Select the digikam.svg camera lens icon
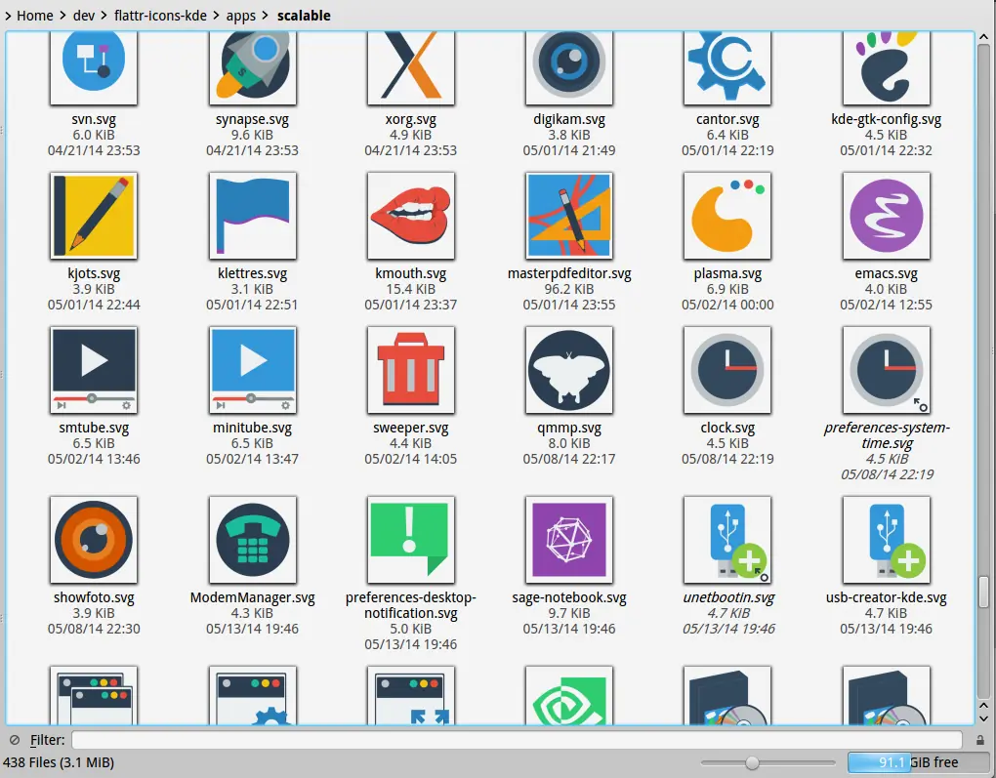The width and height of the screenshot is (996, 778). (x=569, y=68)
